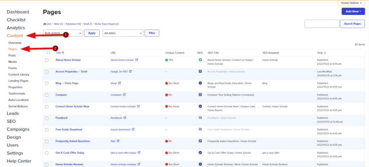This screenshot has height=167, width=369.
Task: Click hidden-eye SEO icon for Free Guide Download
Action: 200,129
